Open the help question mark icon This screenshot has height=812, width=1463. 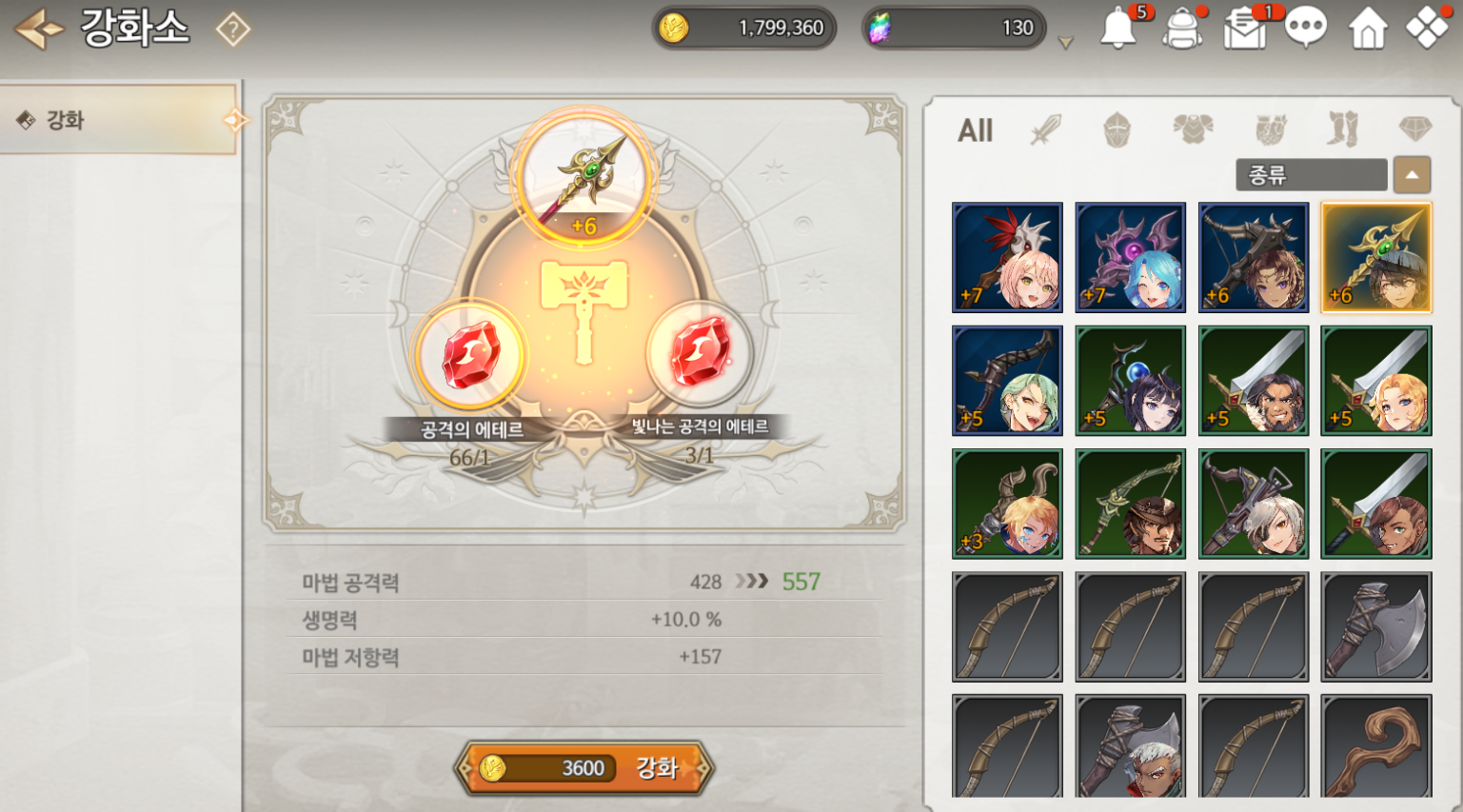point(232,30)
